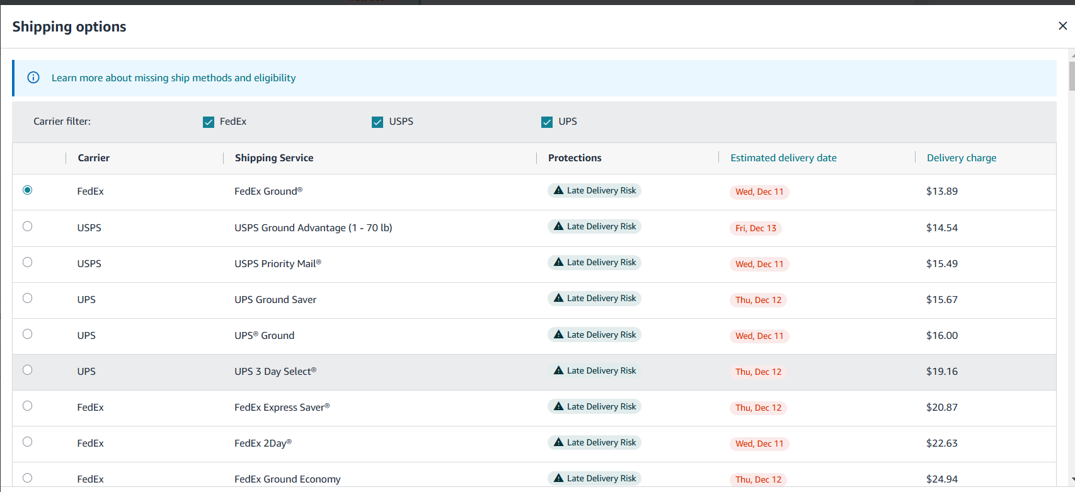Screen dimensions: 1075x492
Task: Select FedEx Express Saver radio button
Action: click(x=27, y=406)
